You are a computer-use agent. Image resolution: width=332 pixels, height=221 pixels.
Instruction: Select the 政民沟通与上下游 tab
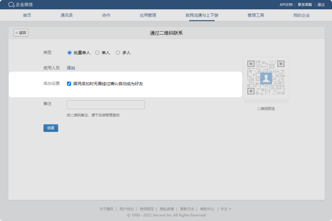coord(202,15)
